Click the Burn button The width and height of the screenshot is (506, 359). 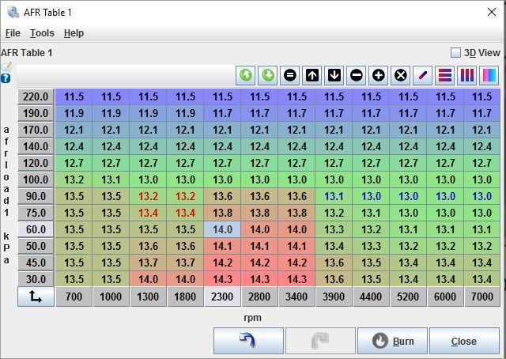[x=392, y=341]
